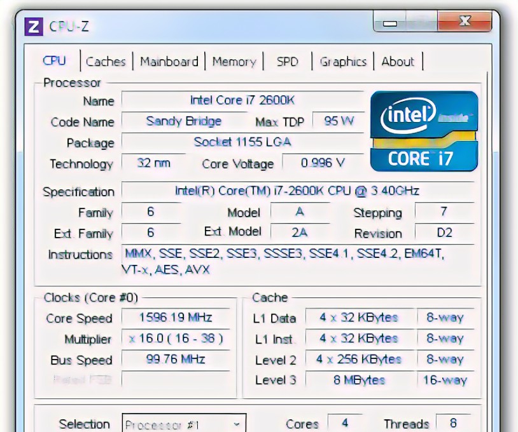The image size is (518, 432).
Task: Switch to the About tab
Action: coord(398,62)
